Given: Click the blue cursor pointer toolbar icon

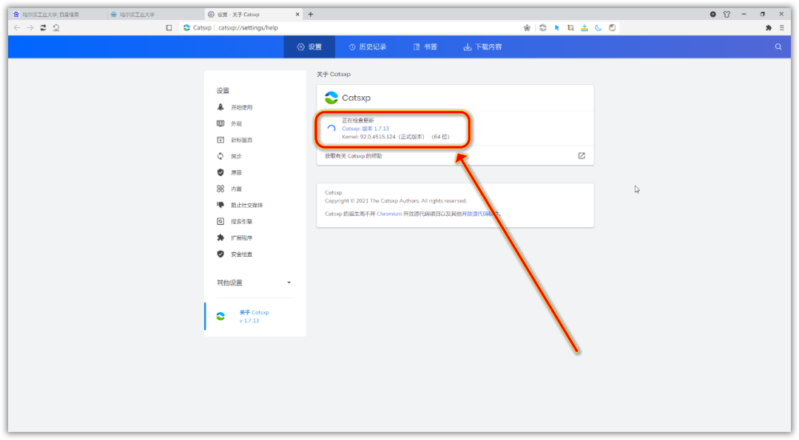Looking at the screenshot, I should 557,27.
